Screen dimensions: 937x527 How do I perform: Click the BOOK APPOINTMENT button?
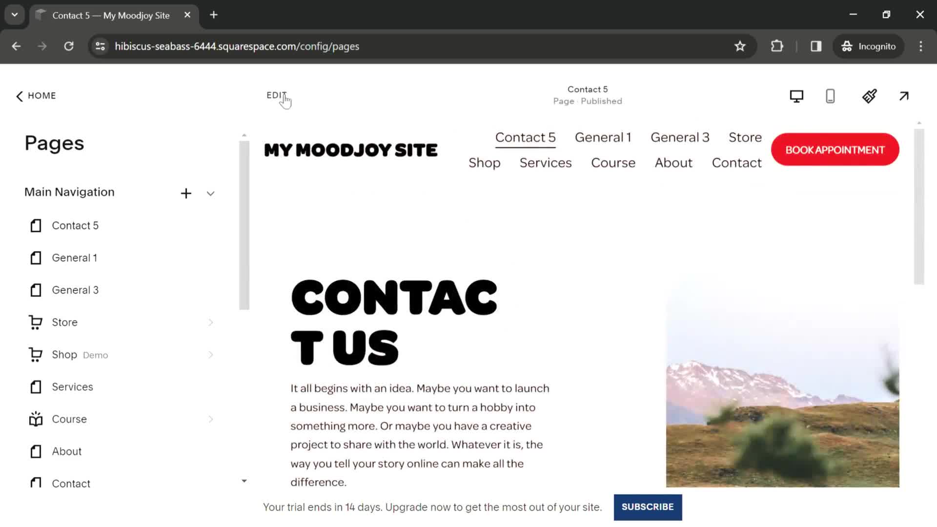click(x=835, y=149)
